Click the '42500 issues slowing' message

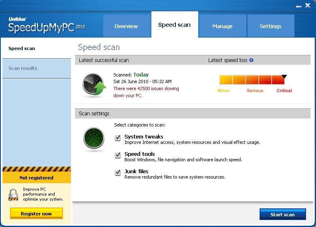coord(146,92)
